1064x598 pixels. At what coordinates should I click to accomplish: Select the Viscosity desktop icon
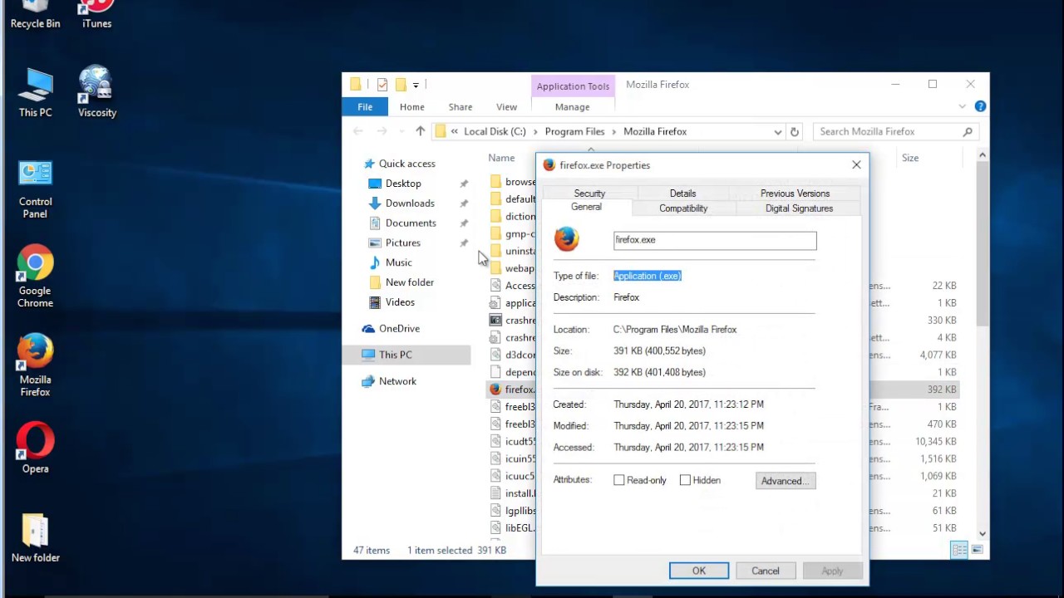point(96,91)
